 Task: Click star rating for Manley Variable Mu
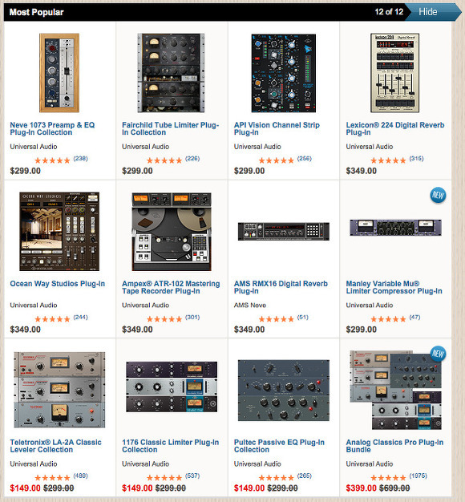(x=388, y=319)
